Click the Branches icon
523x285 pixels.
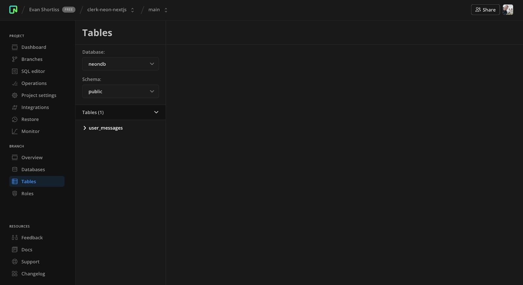(15, 59)
